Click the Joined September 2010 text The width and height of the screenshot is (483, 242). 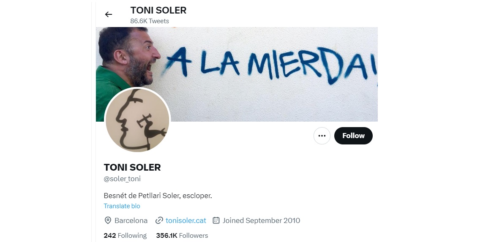pos(261,220)
